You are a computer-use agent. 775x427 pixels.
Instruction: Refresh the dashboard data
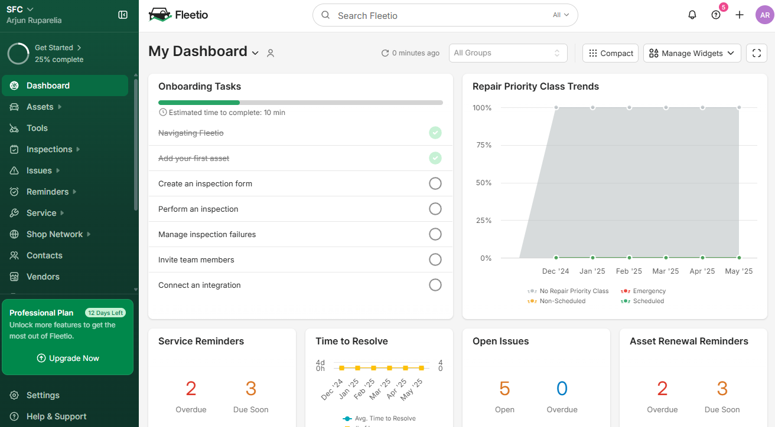(384, 52)
